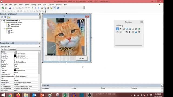Select ThisWorkbook in the project tree
This screenshot has width=173, height=97.
pos(15,27)
